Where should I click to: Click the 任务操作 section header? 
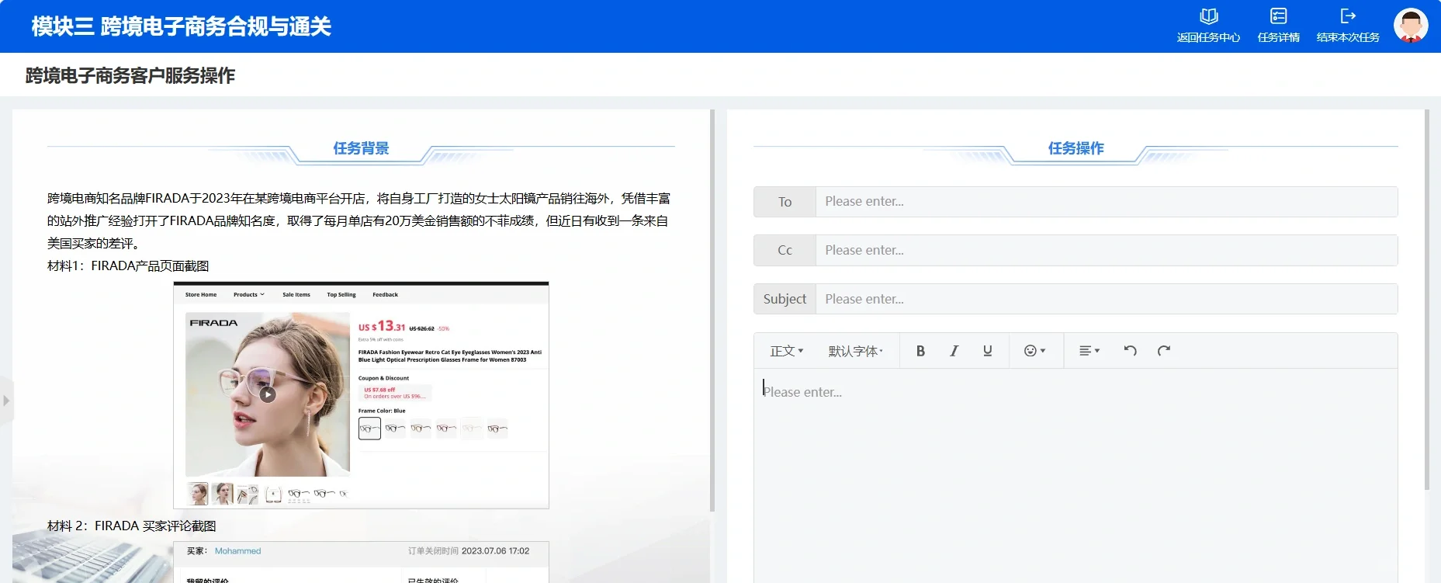click(1076, 148)
